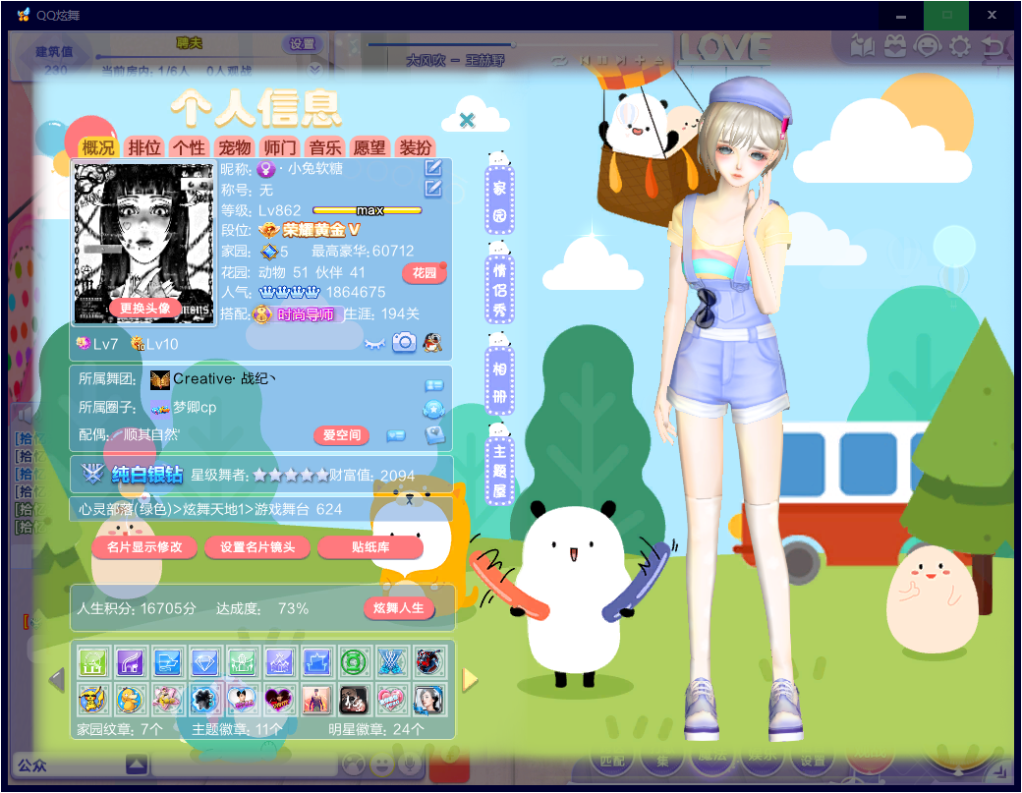Open the 个性 tab
Image resolution: width=1022 pixels, height=793 pixels.
(189, 147)
